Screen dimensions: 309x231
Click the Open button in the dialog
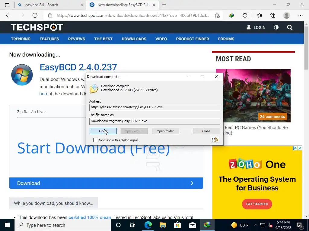(103, 131)
